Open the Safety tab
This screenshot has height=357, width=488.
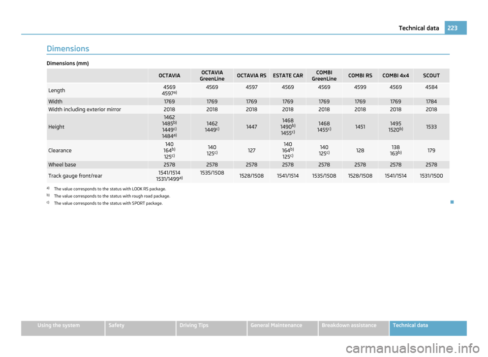pos(140,328)
